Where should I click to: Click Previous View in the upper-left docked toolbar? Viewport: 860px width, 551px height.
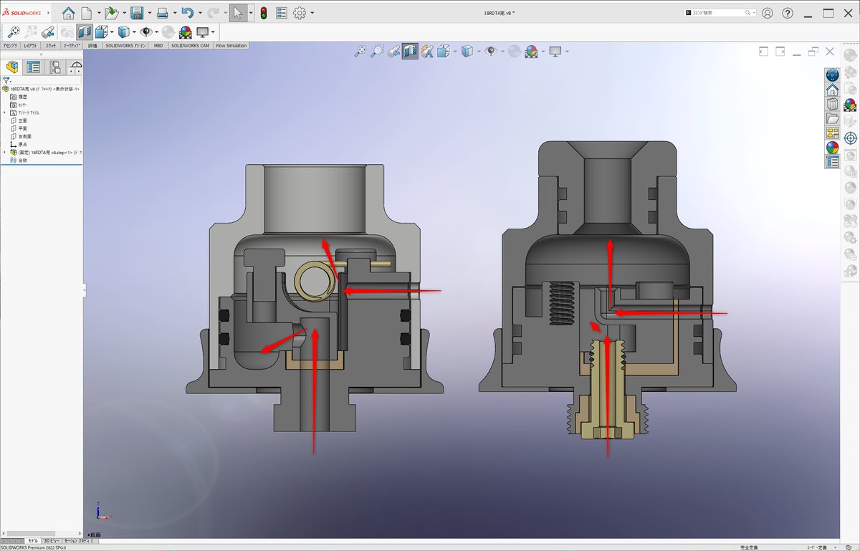49,32
